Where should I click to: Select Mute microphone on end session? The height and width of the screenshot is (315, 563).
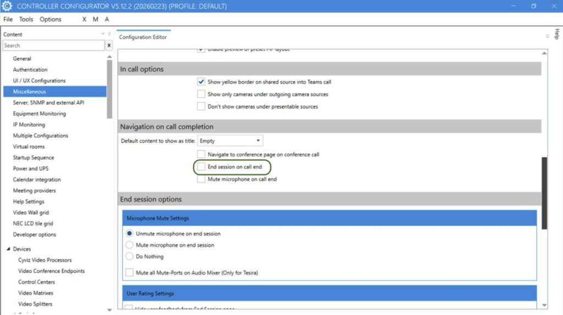(x=130, y=245)
